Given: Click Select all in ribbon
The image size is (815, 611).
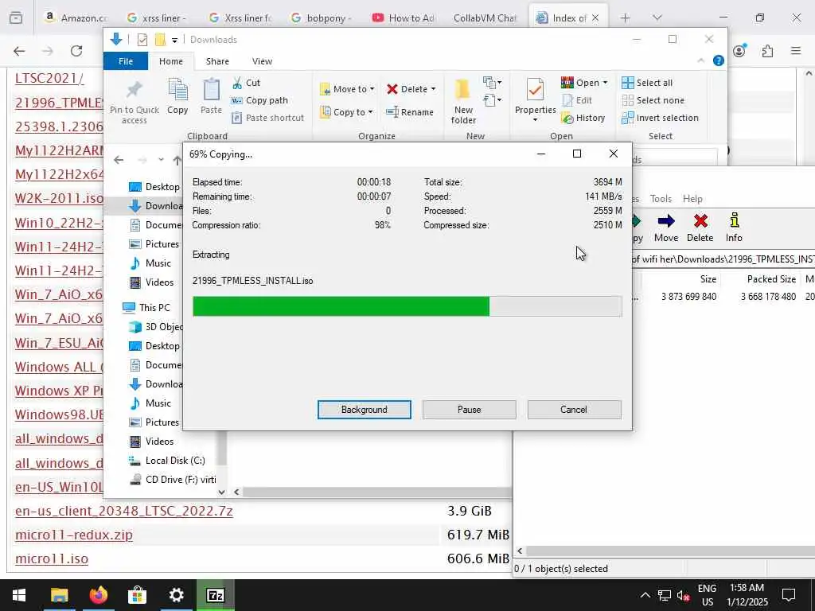Looking at the screenshot, I should click(x=647, y=83).
